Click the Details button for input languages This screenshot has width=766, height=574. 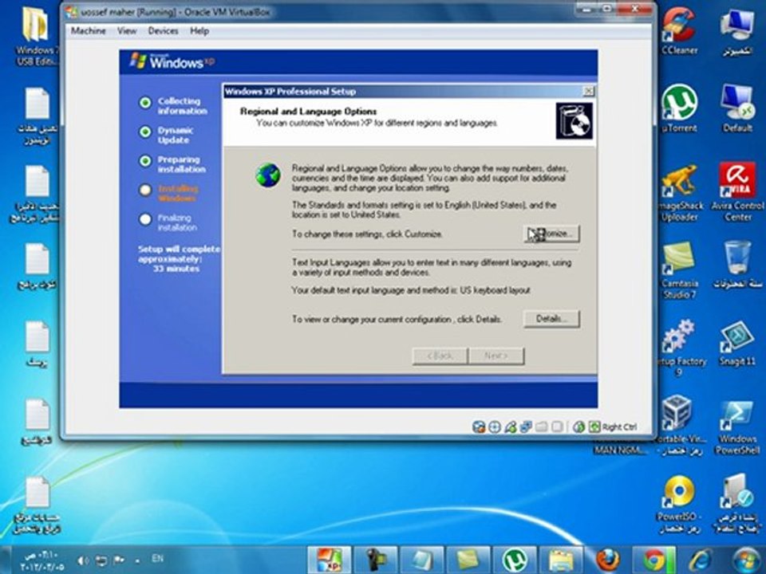tap(551, 319)
